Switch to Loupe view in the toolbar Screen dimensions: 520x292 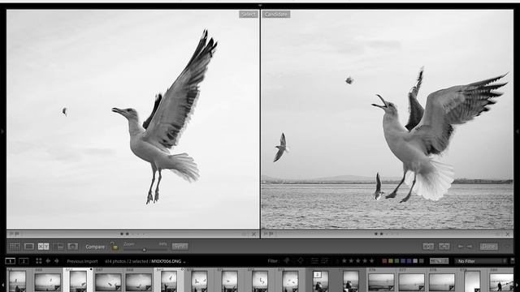click(x=29, y=247)
